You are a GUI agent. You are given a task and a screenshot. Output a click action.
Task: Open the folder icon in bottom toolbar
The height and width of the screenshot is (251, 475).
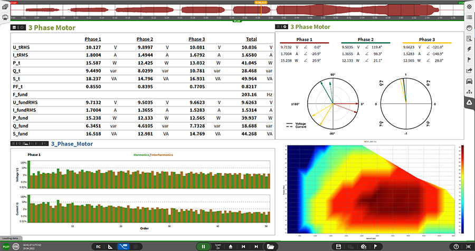(271, 246)
